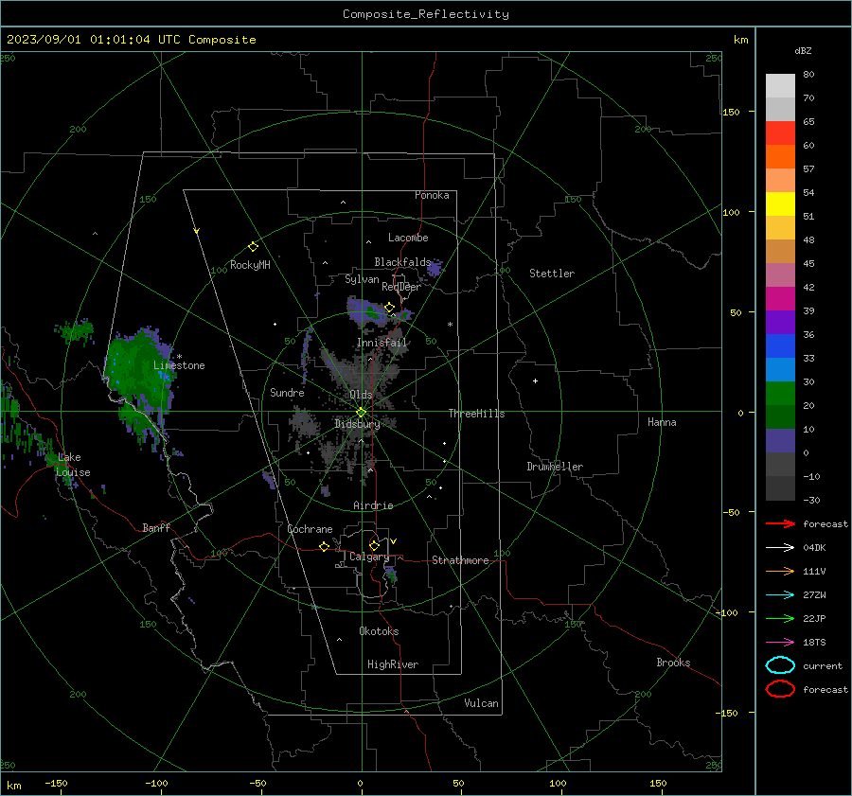
Task: Click the Innisfail label
Action: [x=382, y=343]
